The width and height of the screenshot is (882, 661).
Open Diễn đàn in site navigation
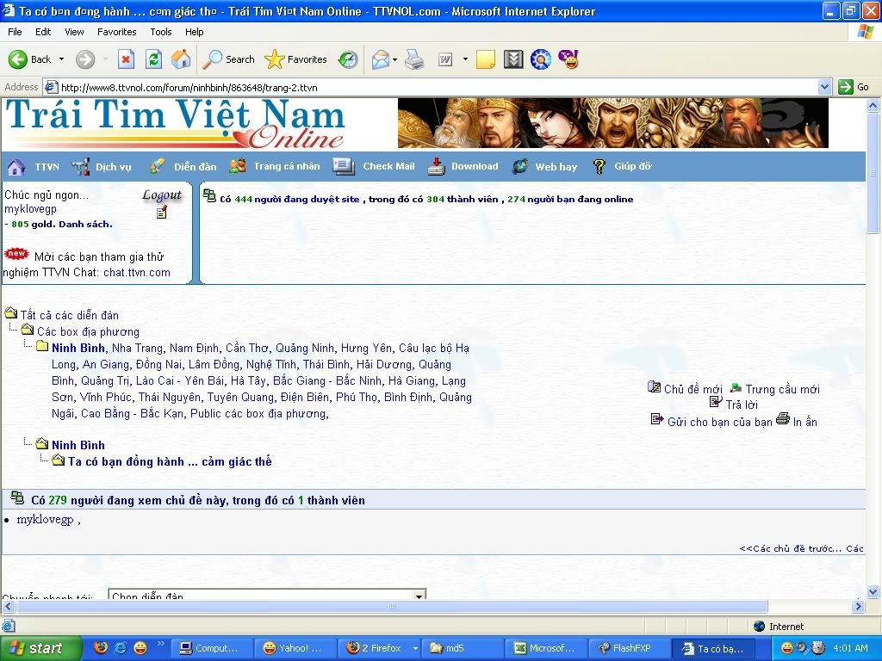point(195,167)
